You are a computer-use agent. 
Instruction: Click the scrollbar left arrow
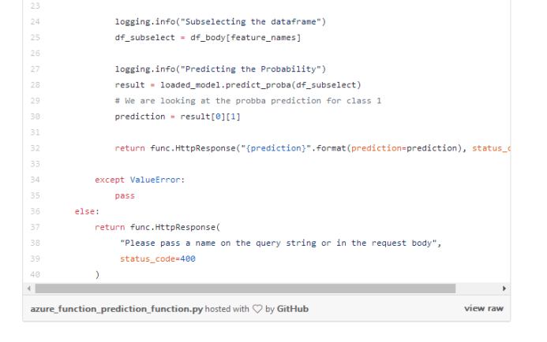29,288
